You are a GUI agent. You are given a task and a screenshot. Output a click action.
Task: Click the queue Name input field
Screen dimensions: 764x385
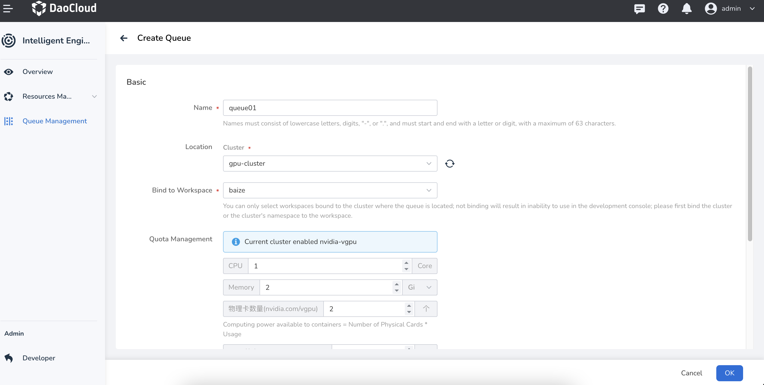tap(330, 108)
